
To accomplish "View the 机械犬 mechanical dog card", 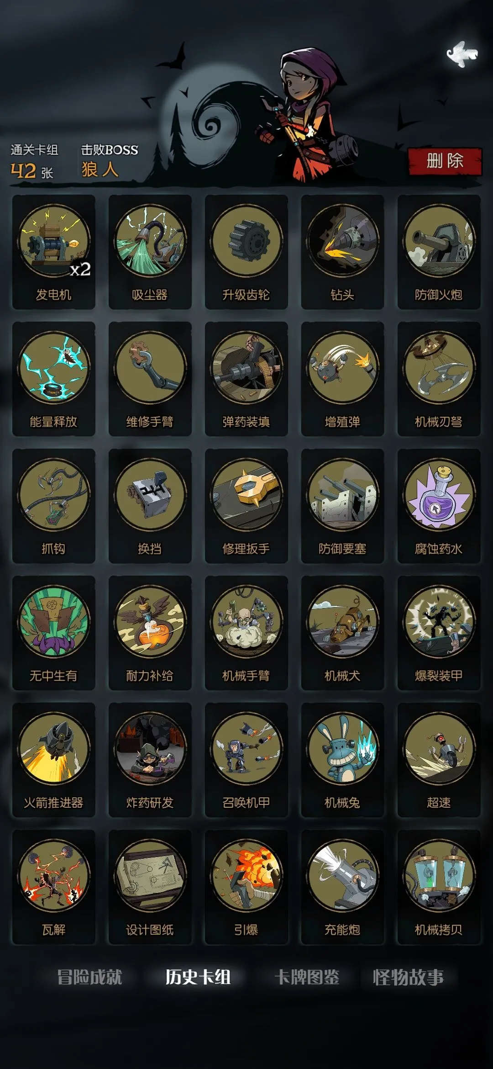I will [342, 633].
